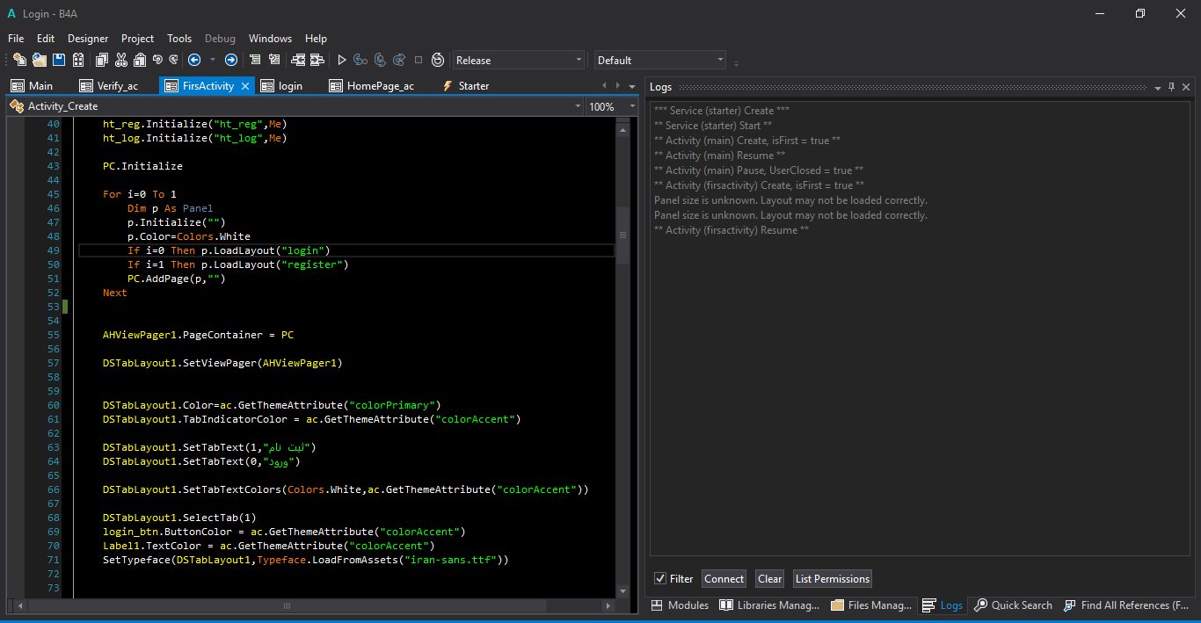
Task: Click the Navigate Backward arrow icon
Action: 194,60
